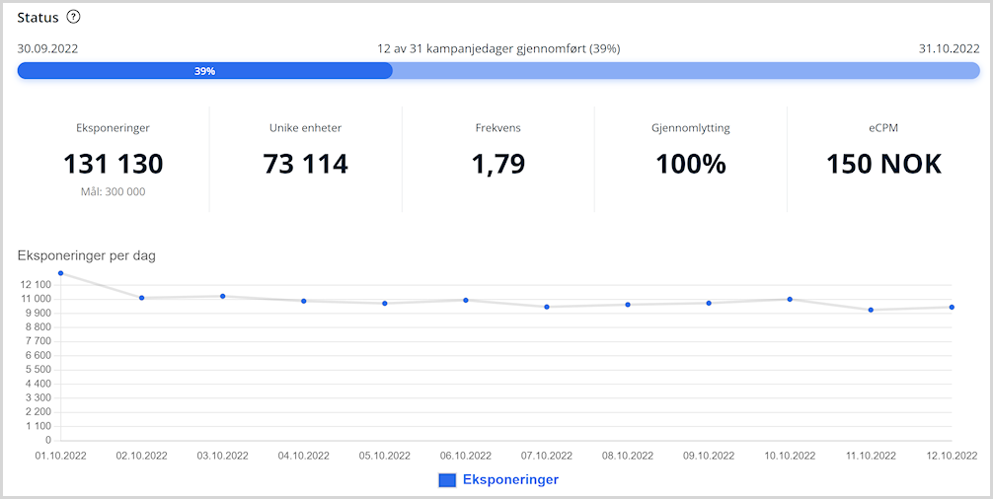Select the 02.10.2022 data point on chart
Viewport: 993px width, 499px height.
(142, 298)
